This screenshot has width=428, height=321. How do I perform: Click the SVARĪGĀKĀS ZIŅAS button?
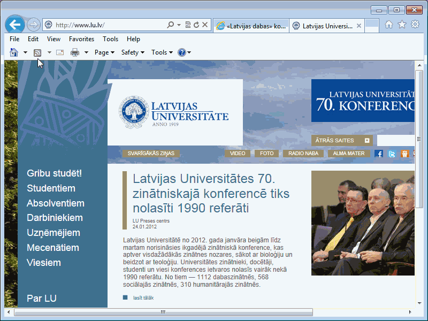coord(151,154)
